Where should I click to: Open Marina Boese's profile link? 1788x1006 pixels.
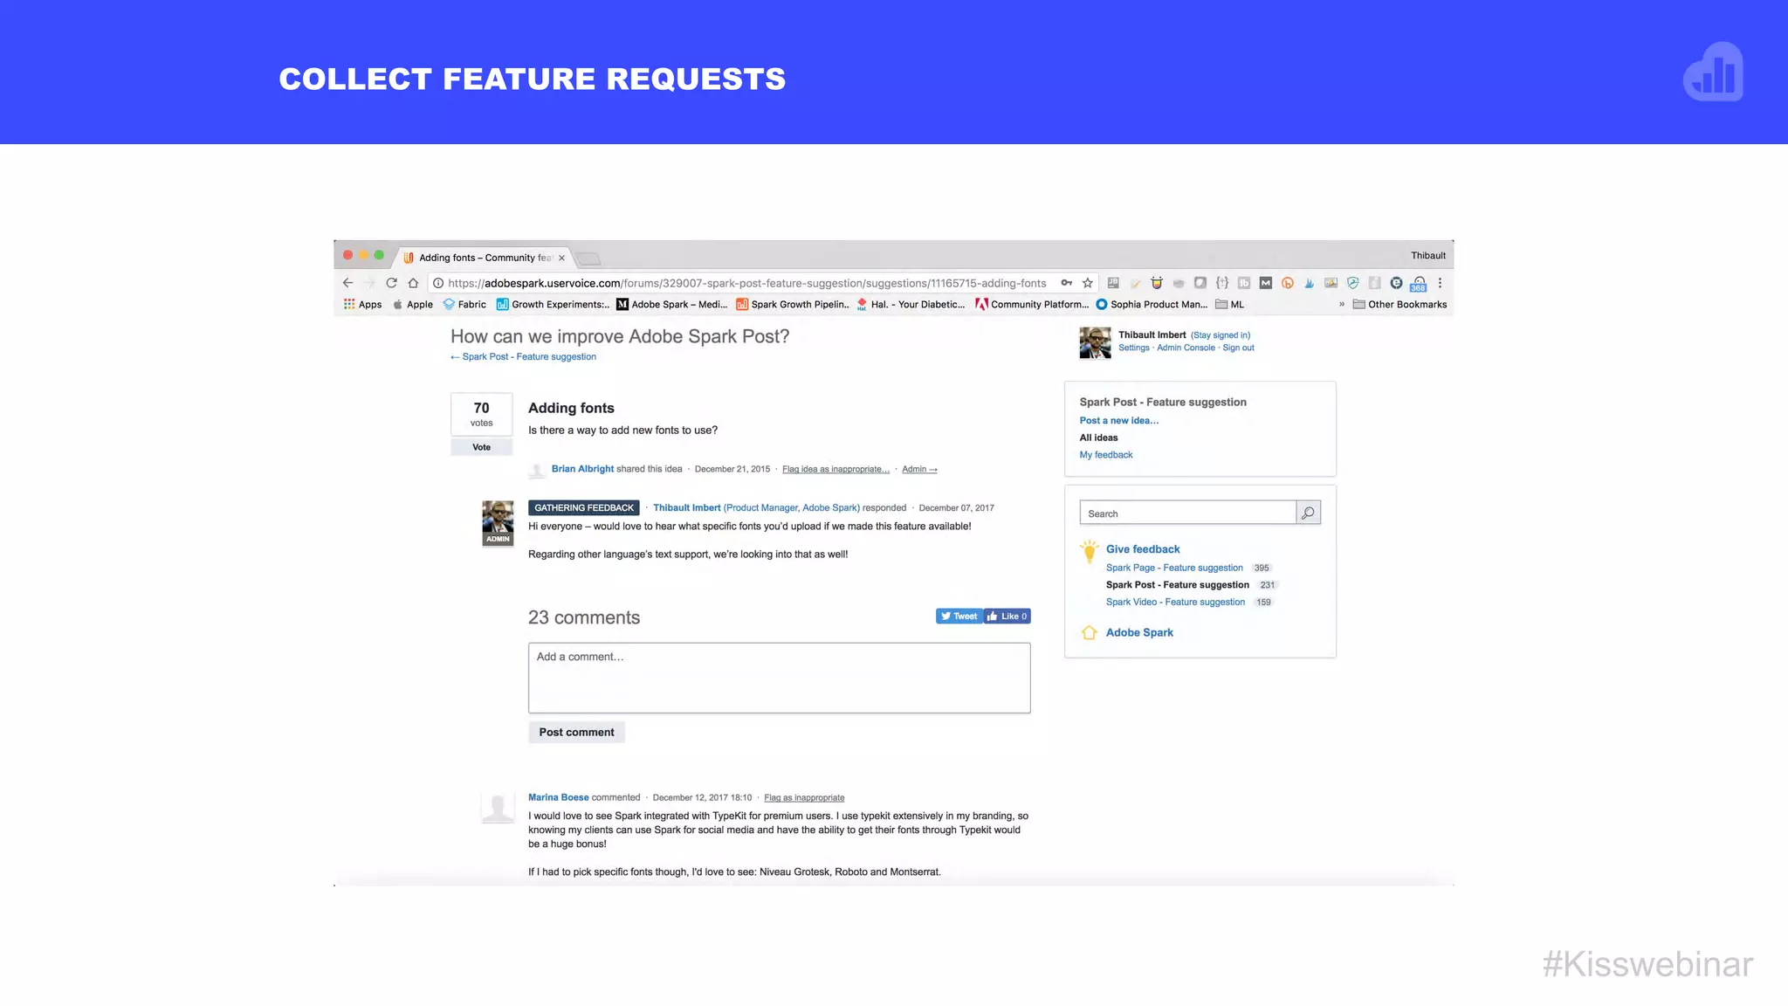[x=558, y=798]
